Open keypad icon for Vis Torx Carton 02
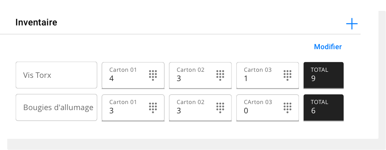The height and width of the screenshot is (150, 386). tap(220, 75)
